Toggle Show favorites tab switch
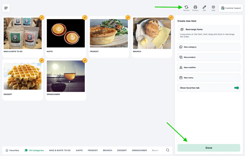 (x=236, y=88)
